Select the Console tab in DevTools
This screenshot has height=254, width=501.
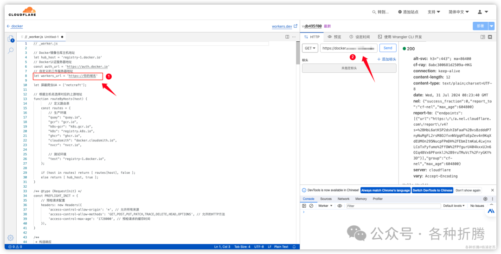(x=308, y=199)
